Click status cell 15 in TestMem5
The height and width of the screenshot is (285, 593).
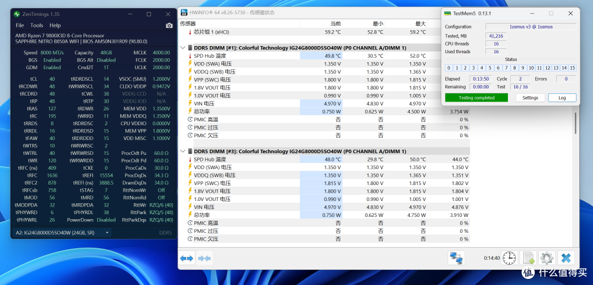click(573, 68)
